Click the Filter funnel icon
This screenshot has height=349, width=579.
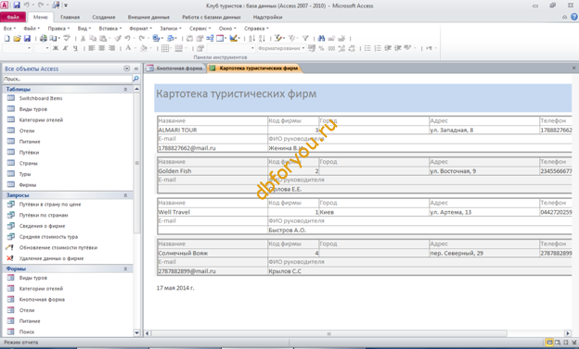[x=305, y=38]
